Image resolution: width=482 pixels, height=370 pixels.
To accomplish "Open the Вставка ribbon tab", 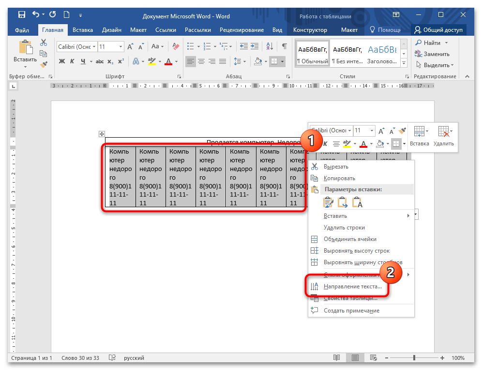I will pyautogui.click(x=82, y=30).
